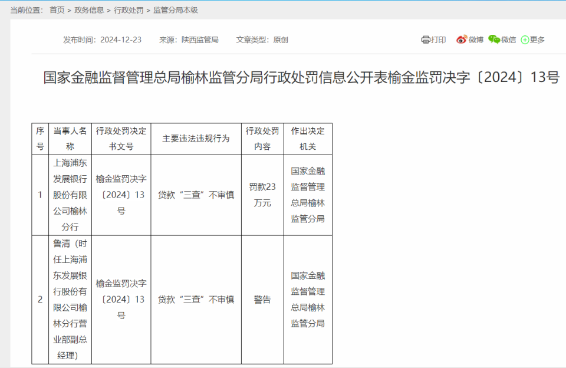Click the 微博 share label
566x368 pixels.
(476, 40)
